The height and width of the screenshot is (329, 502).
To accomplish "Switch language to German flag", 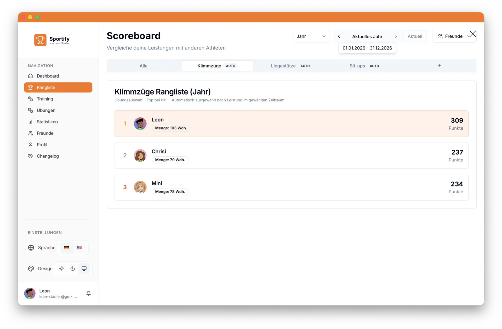I will [x=66, y=248].
